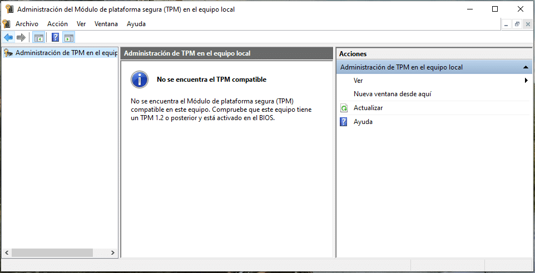Click Ver in the Acciones pane
This screenshot has width=535, height=273.
tap(358, 81)
